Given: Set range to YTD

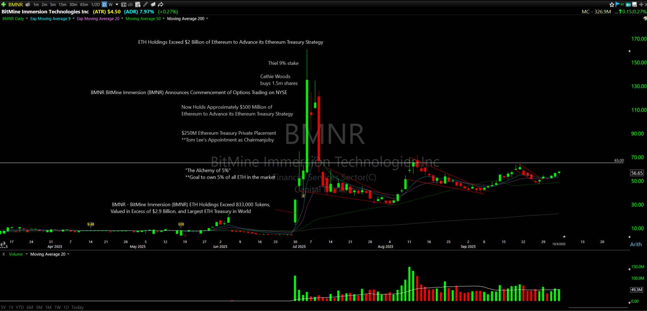Looking at the screenshot, I should click(x=20, y=307).
